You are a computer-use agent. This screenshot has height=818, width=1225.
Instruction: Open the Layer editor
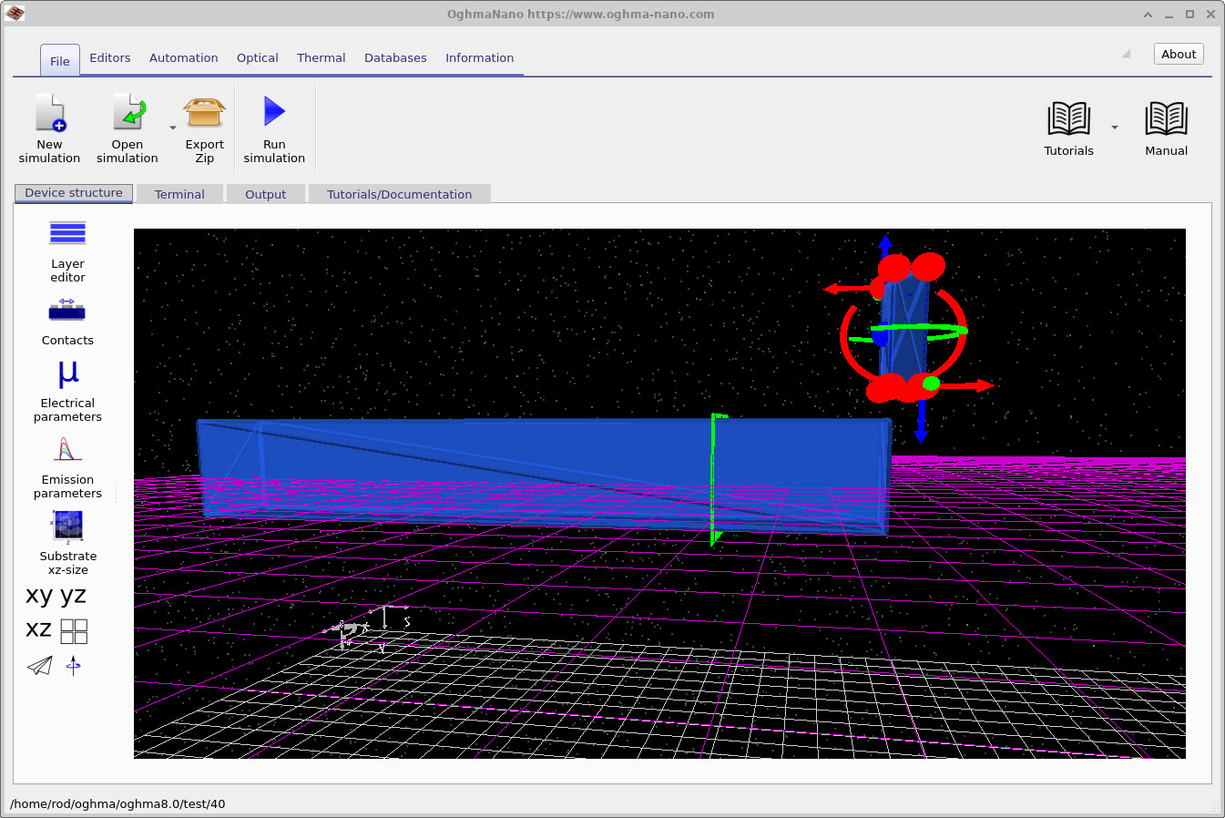click(67, 246)
